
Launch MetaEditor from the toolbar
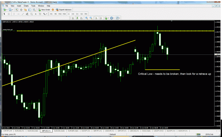pyautogui.click(x=53, y=10)
